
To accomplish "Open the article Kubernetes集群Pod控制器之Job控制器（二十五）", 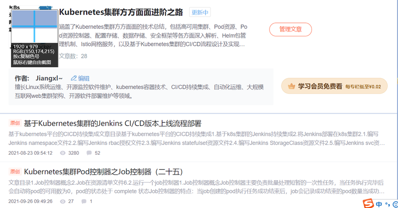I will coord(103,172).
